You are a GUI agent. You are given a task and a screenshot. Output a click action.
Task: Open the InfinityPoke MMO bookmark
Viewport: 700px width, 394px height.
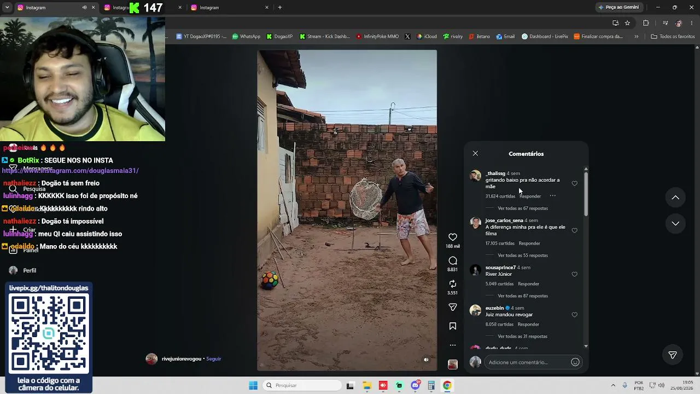pos(377,37)
